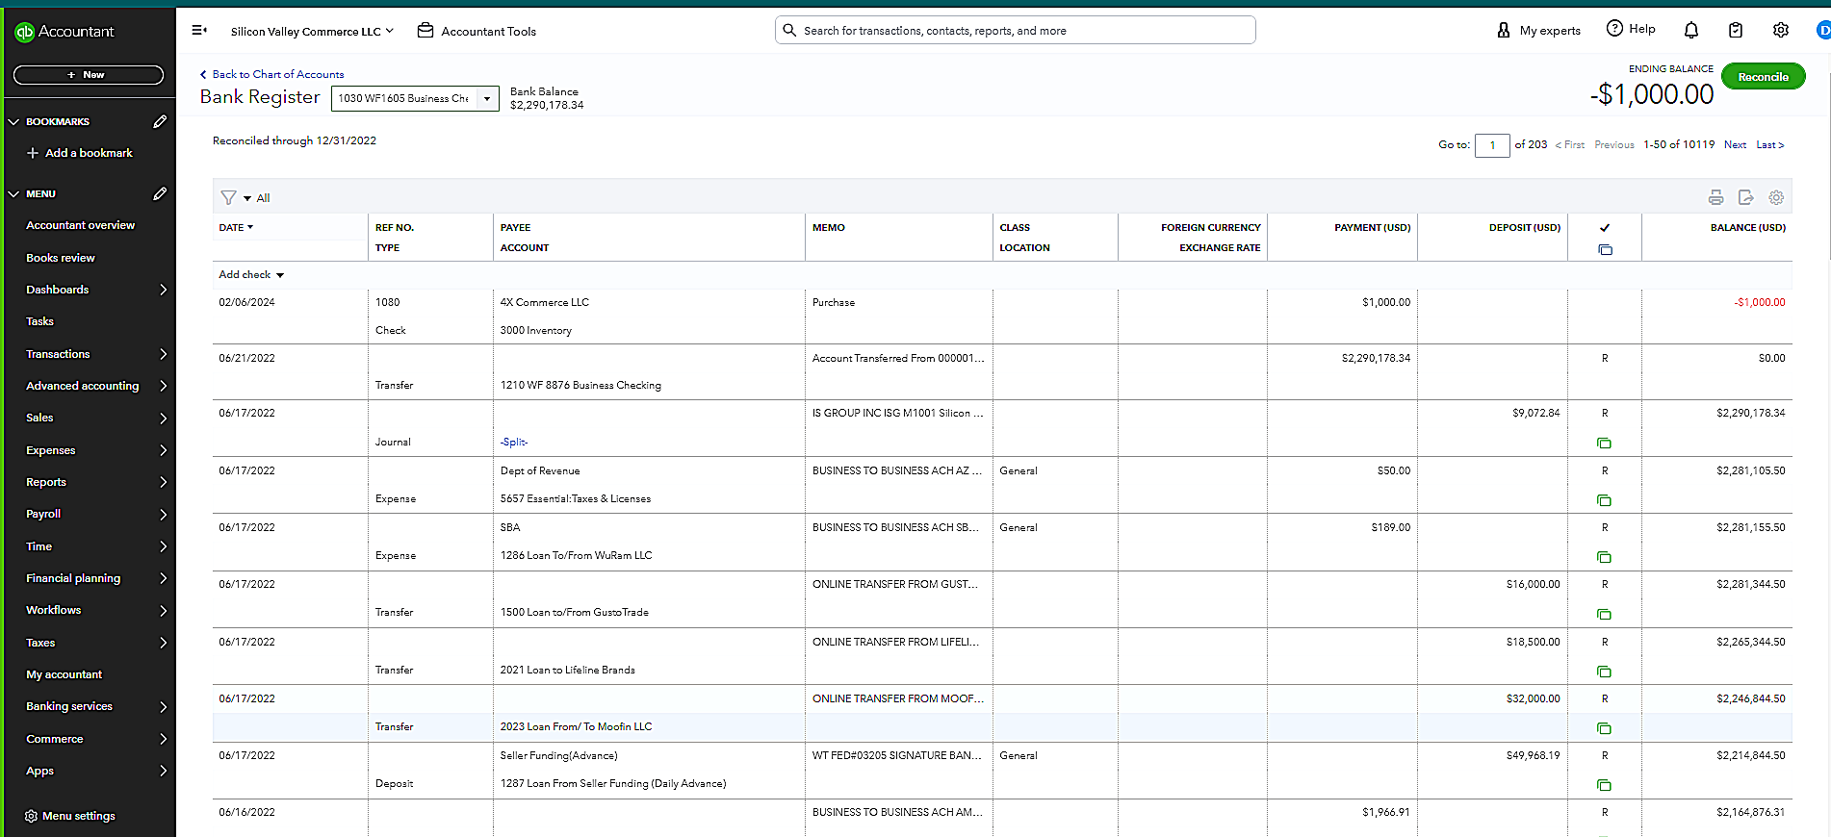Open My experts icon
1831x837 pixels.
(1504, 31)
